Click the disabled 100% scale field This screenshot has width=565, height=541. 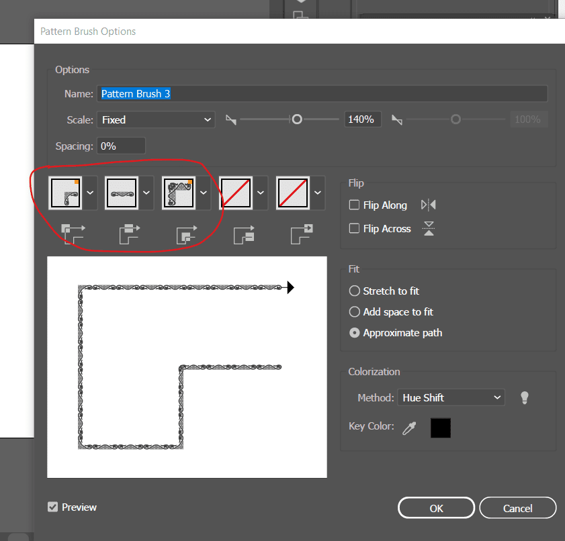(x=529, y=119)
